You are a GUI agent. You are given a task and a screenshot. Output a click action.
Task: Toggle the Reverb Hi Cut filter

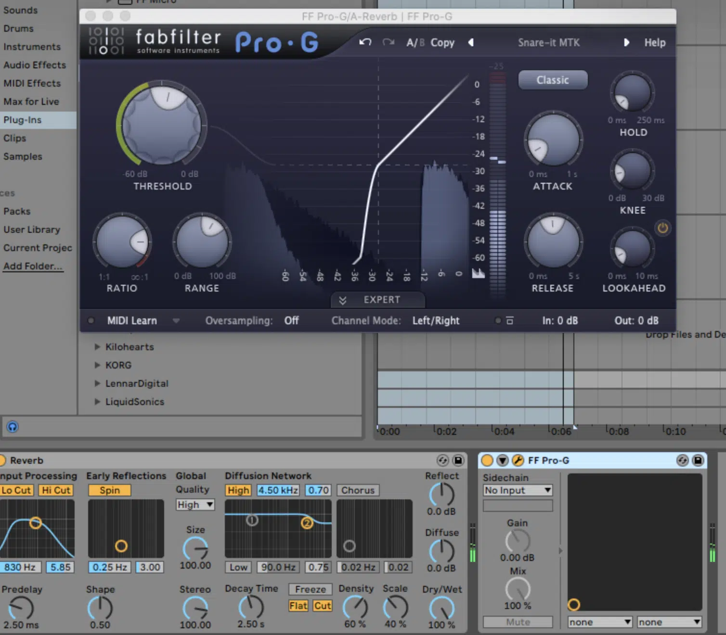click(56, 490)
